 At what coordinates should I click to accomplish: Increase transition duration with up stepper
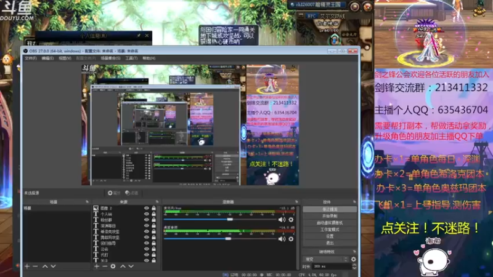click(354, 265)
